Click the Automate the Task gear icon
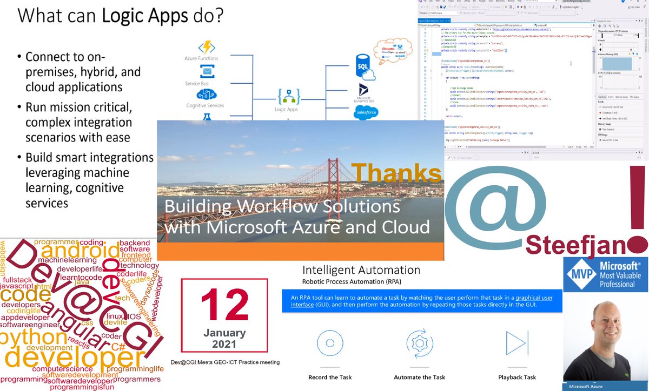The image size is (649, 391). (x=419, y=342)
